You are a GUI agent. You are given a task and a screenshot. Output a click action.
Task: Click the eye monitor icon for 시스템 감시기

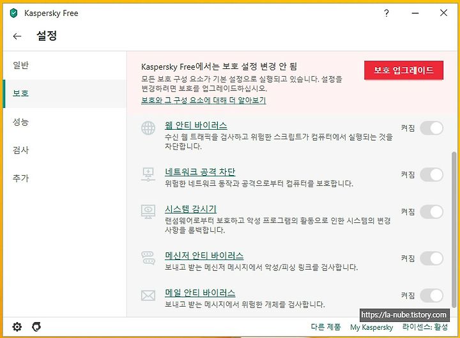(x=148, y=211)
